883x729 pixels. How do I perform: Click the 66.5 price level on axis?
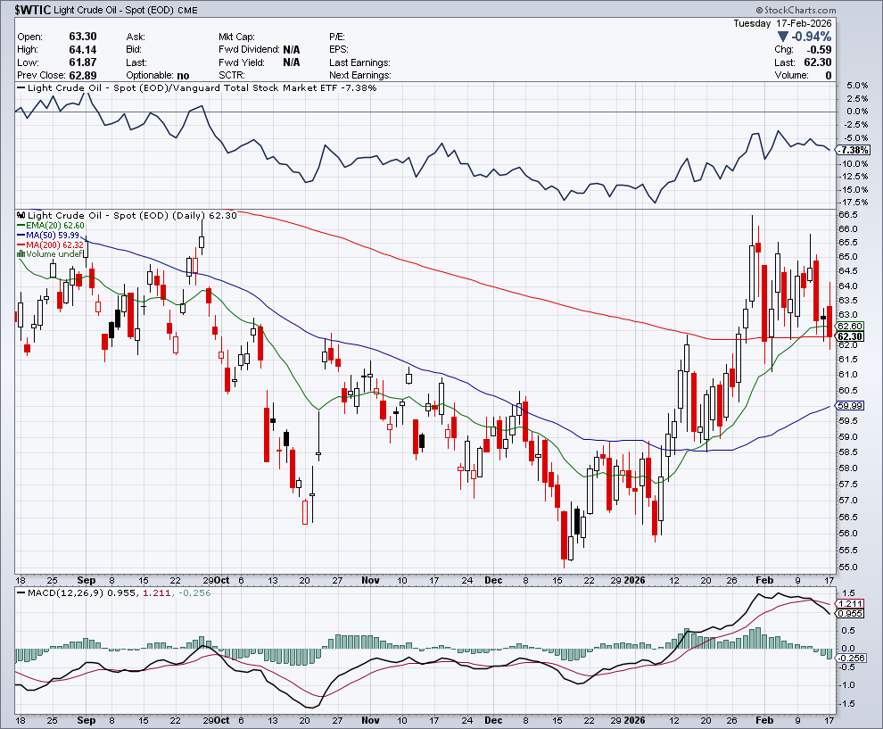pyautogui.click(x=848, y=215)
